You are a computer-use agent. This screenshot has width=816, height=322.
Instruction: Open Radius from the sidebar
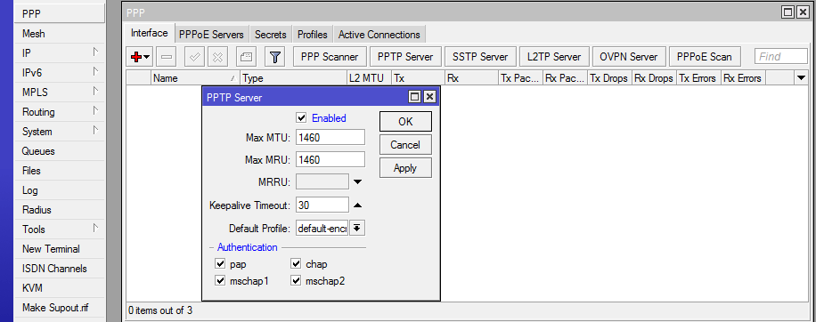click(x=60, y=210)
